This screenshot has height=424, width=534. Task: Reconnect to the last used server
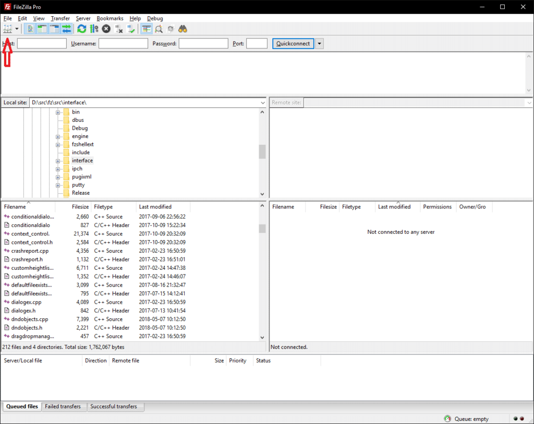131,29
